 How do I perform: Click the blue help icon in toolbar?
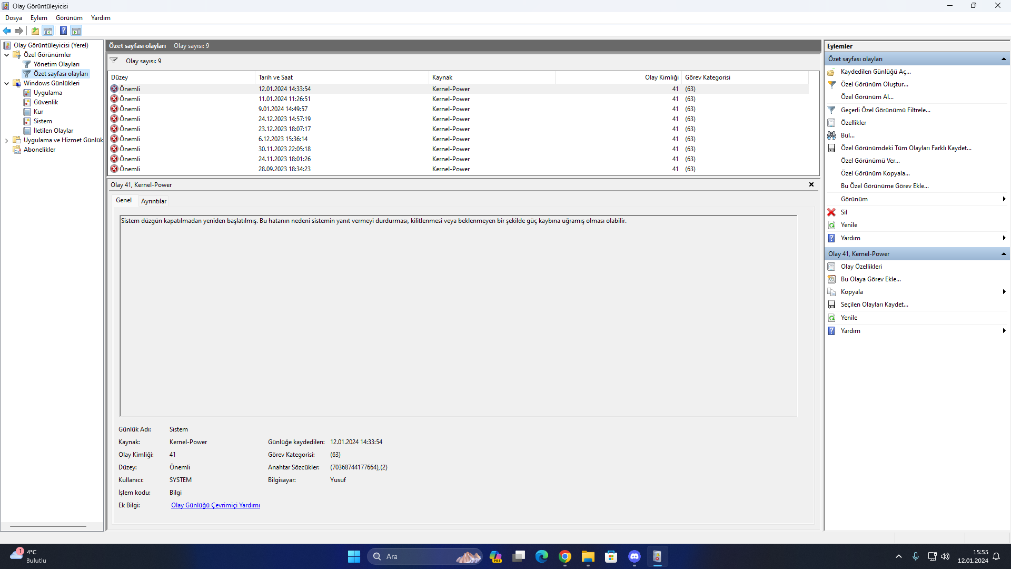63,31
